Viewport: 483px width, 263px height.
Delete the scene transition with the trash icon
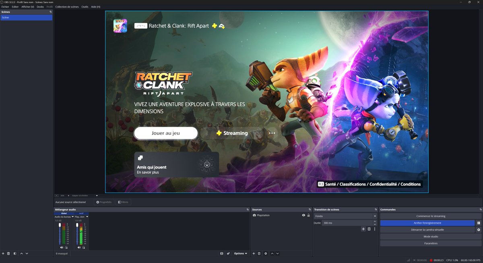tap(369, 229)
